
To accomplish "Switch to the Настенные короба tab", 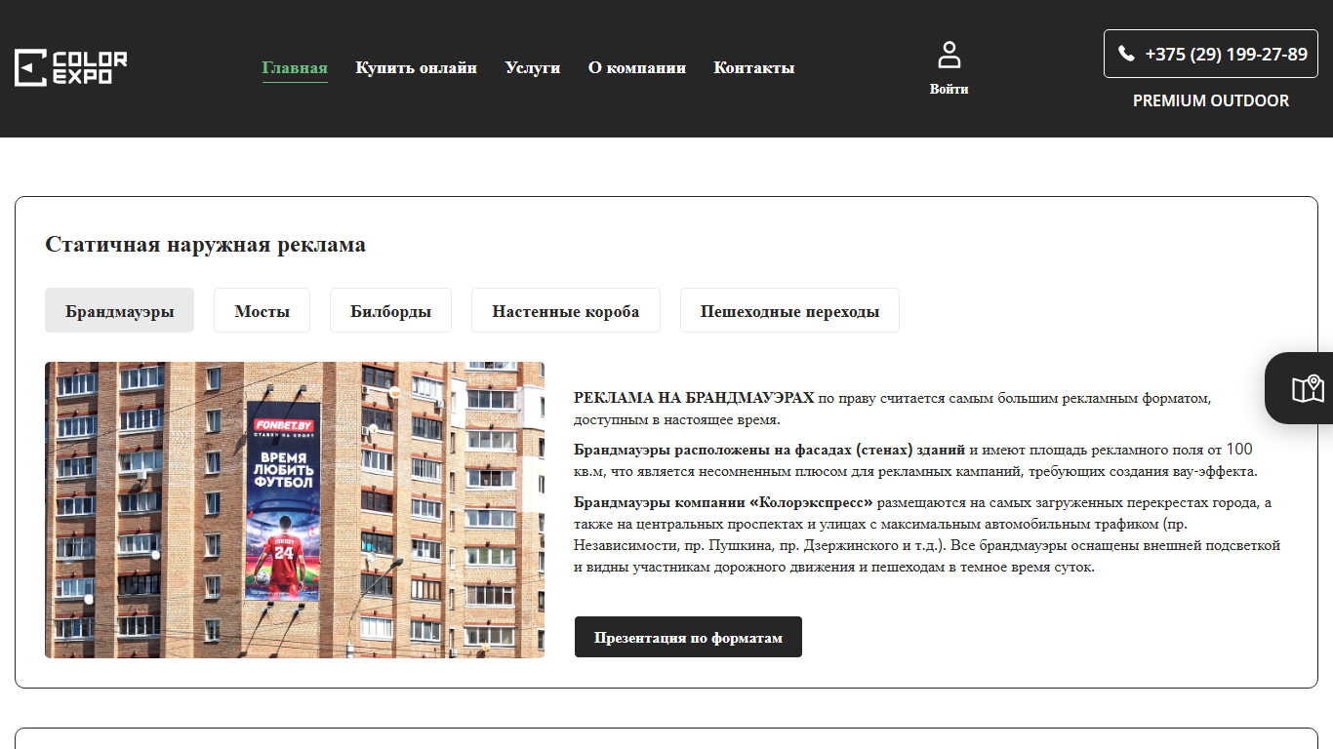I will (x=566, y=310).
